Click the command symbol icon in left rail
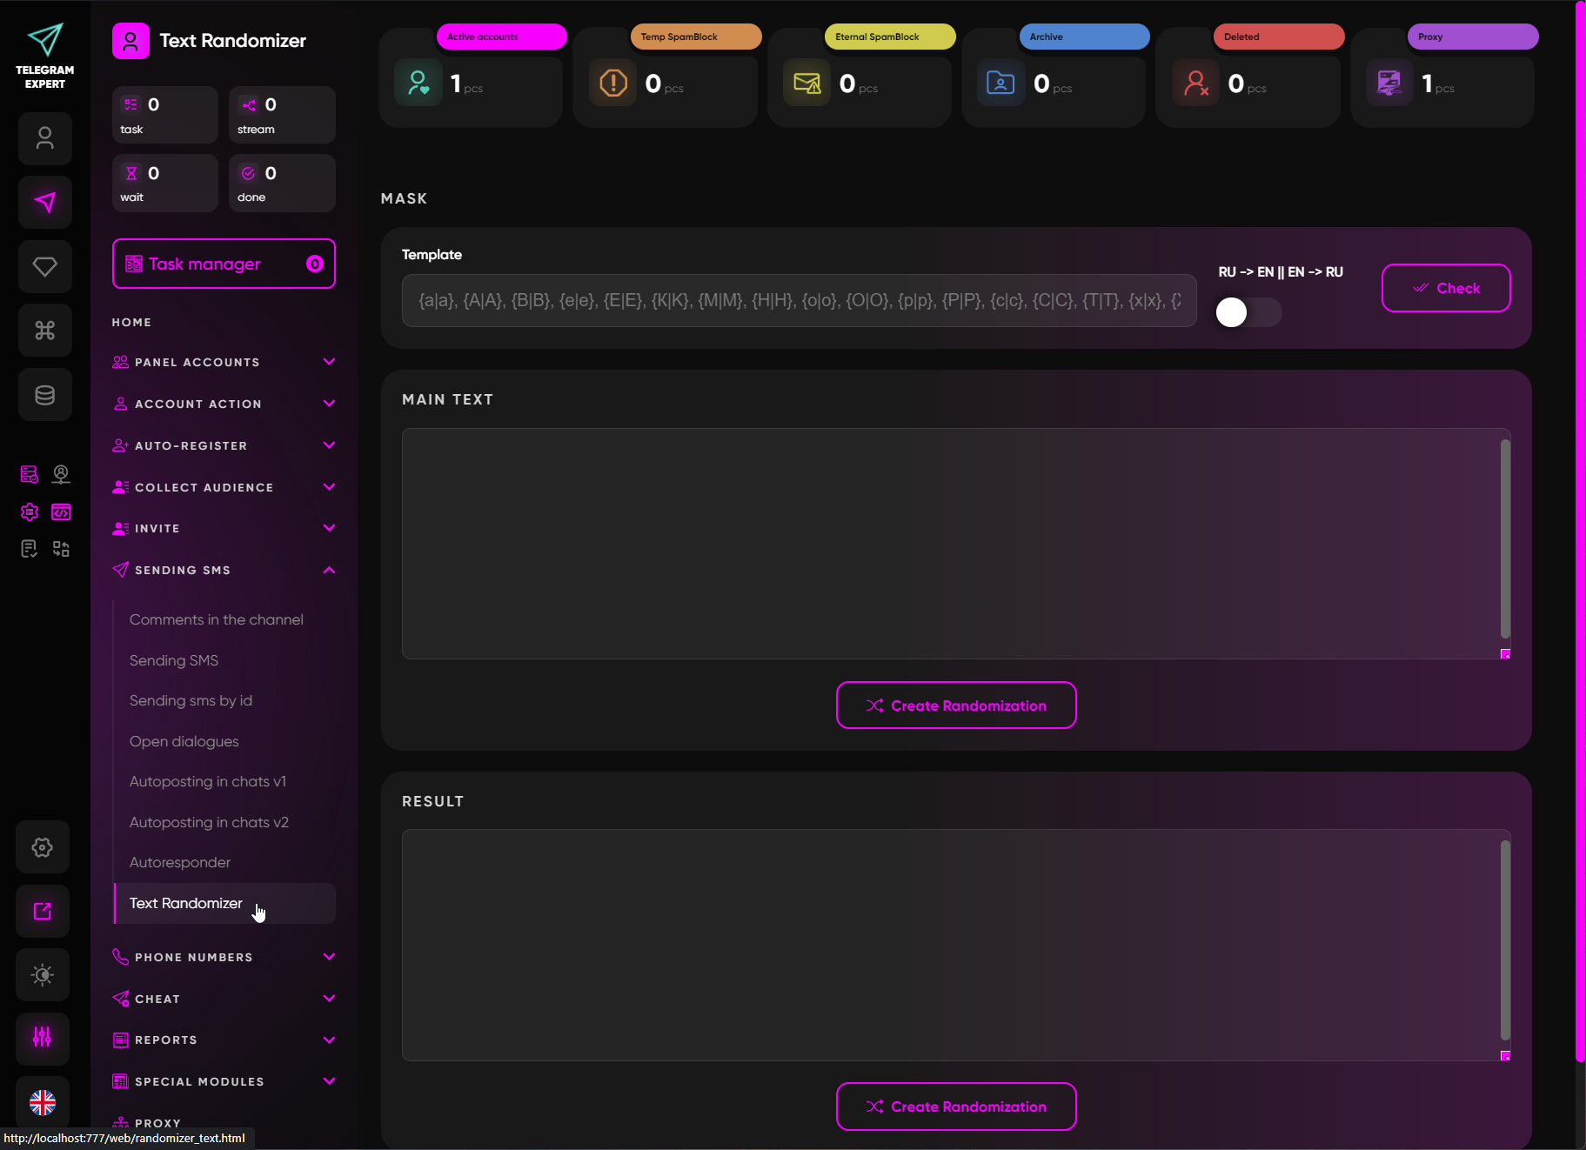The image size is (1586, 1150). point(45,331)
